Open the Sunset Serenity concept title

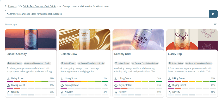click(17, 54)
